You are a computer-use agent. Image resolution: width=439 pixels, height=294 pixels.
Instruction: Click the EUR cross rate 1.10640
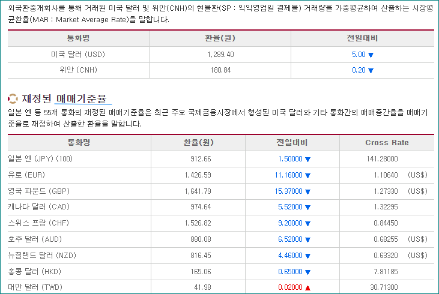(386, 175)
